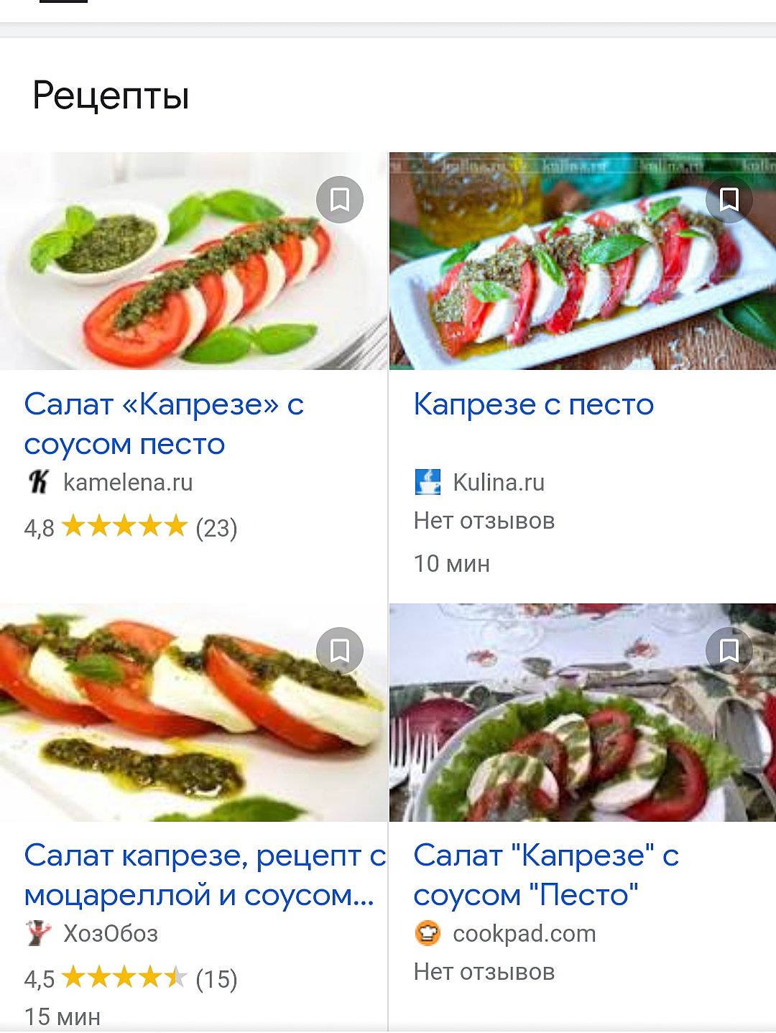Bookmark the ХозОбоз caprese recipe

point(340,650)
